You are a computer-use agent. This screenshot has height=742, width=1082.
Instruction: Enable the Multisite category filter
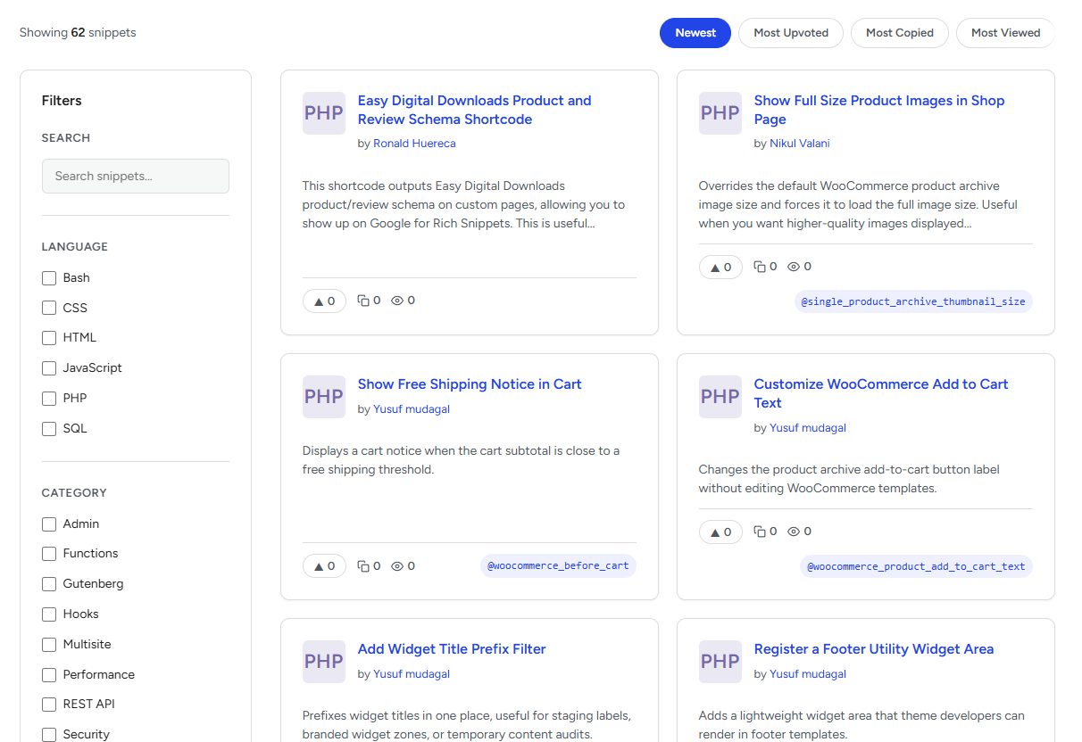pos(49,645)
